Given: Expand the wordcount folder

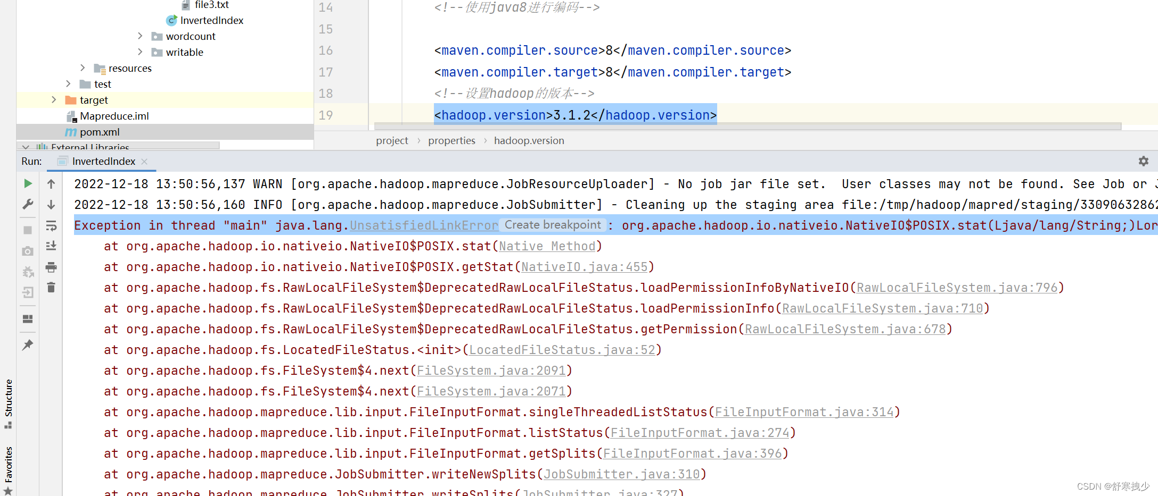Looking at the screenshot, I should [140, 36].
